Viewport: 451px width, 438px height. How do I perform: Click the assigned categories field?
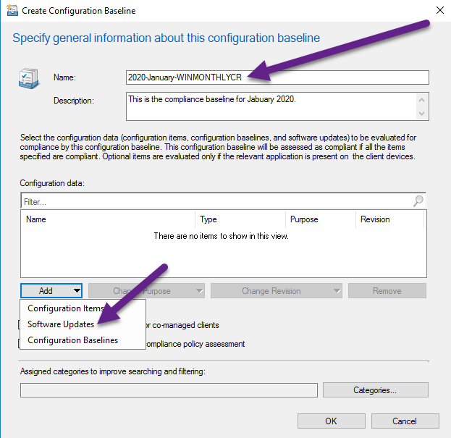(169, 390)
